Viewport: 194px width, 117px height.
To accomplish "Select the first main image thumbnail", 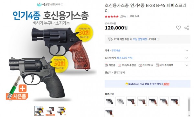I will [39, 111].
